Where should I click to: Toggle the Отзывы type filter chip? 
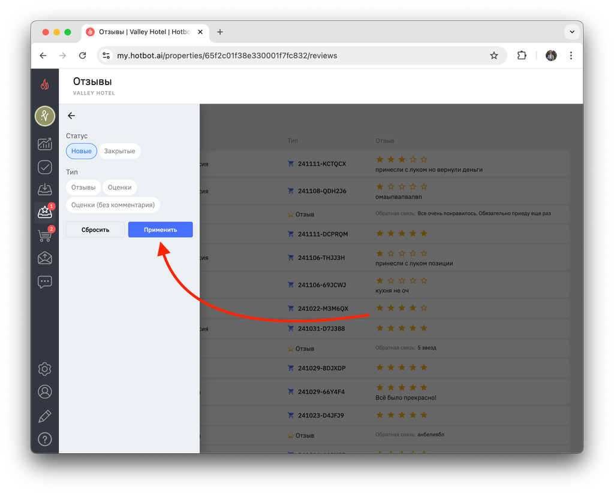point(83,187)
